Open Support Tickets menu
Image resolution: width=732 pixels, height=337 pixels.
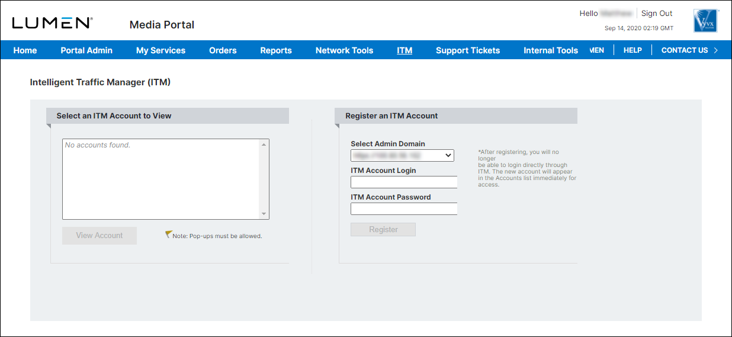[x=468, y=50]
